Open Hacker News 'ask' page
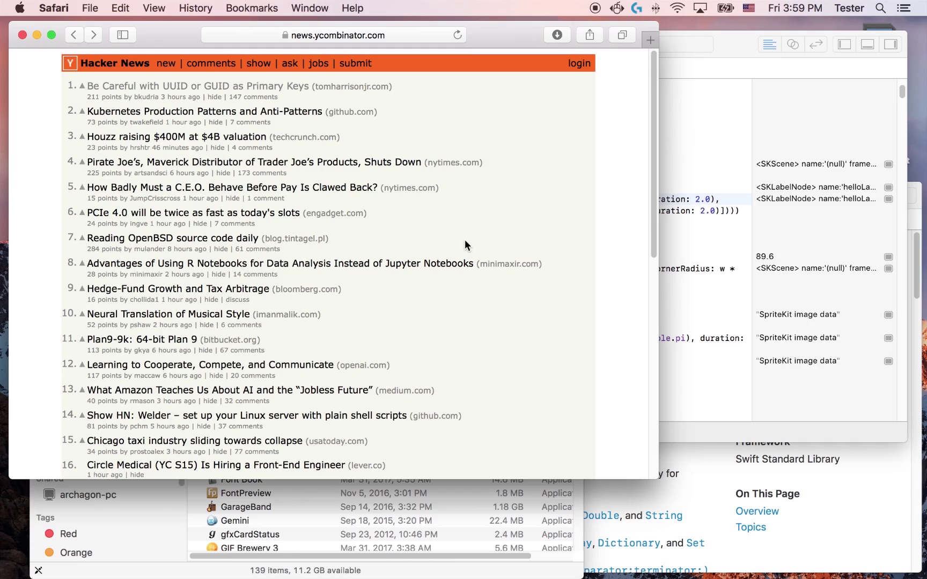 [x=290, y=63]
